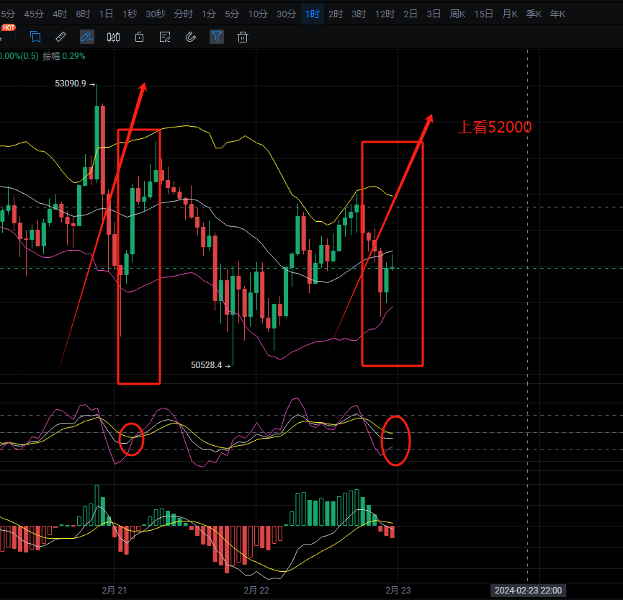Select the measure ruler tool

(x=60, y=37)
